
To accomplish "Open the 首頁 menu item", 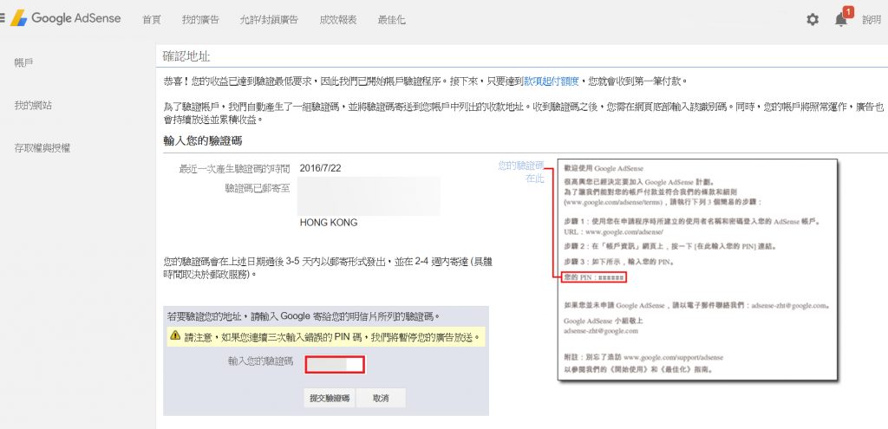I will [x=152, y=20].
